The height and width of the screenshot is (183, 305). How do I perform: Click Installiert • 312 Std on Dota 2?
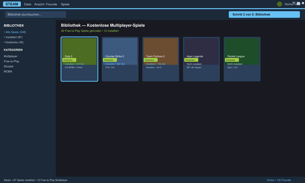(74, 64)
